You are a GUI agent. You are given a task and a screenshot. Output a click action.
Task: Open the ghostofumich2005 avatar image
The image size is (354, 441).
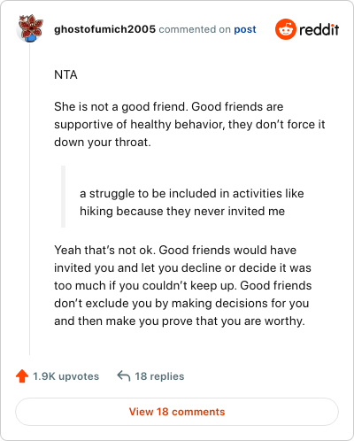[30, 28]
